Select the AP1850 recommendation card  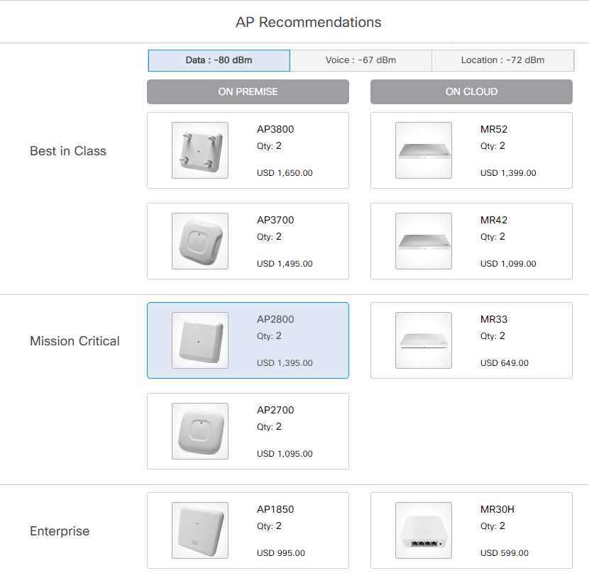[248, 530]
